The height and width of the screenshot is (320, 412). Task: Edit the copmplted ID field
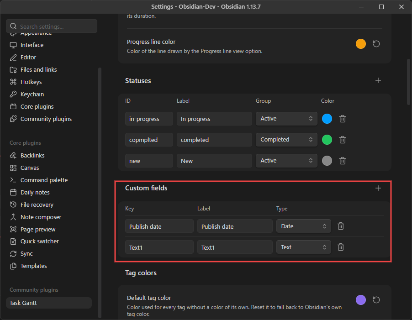[149, 140]
